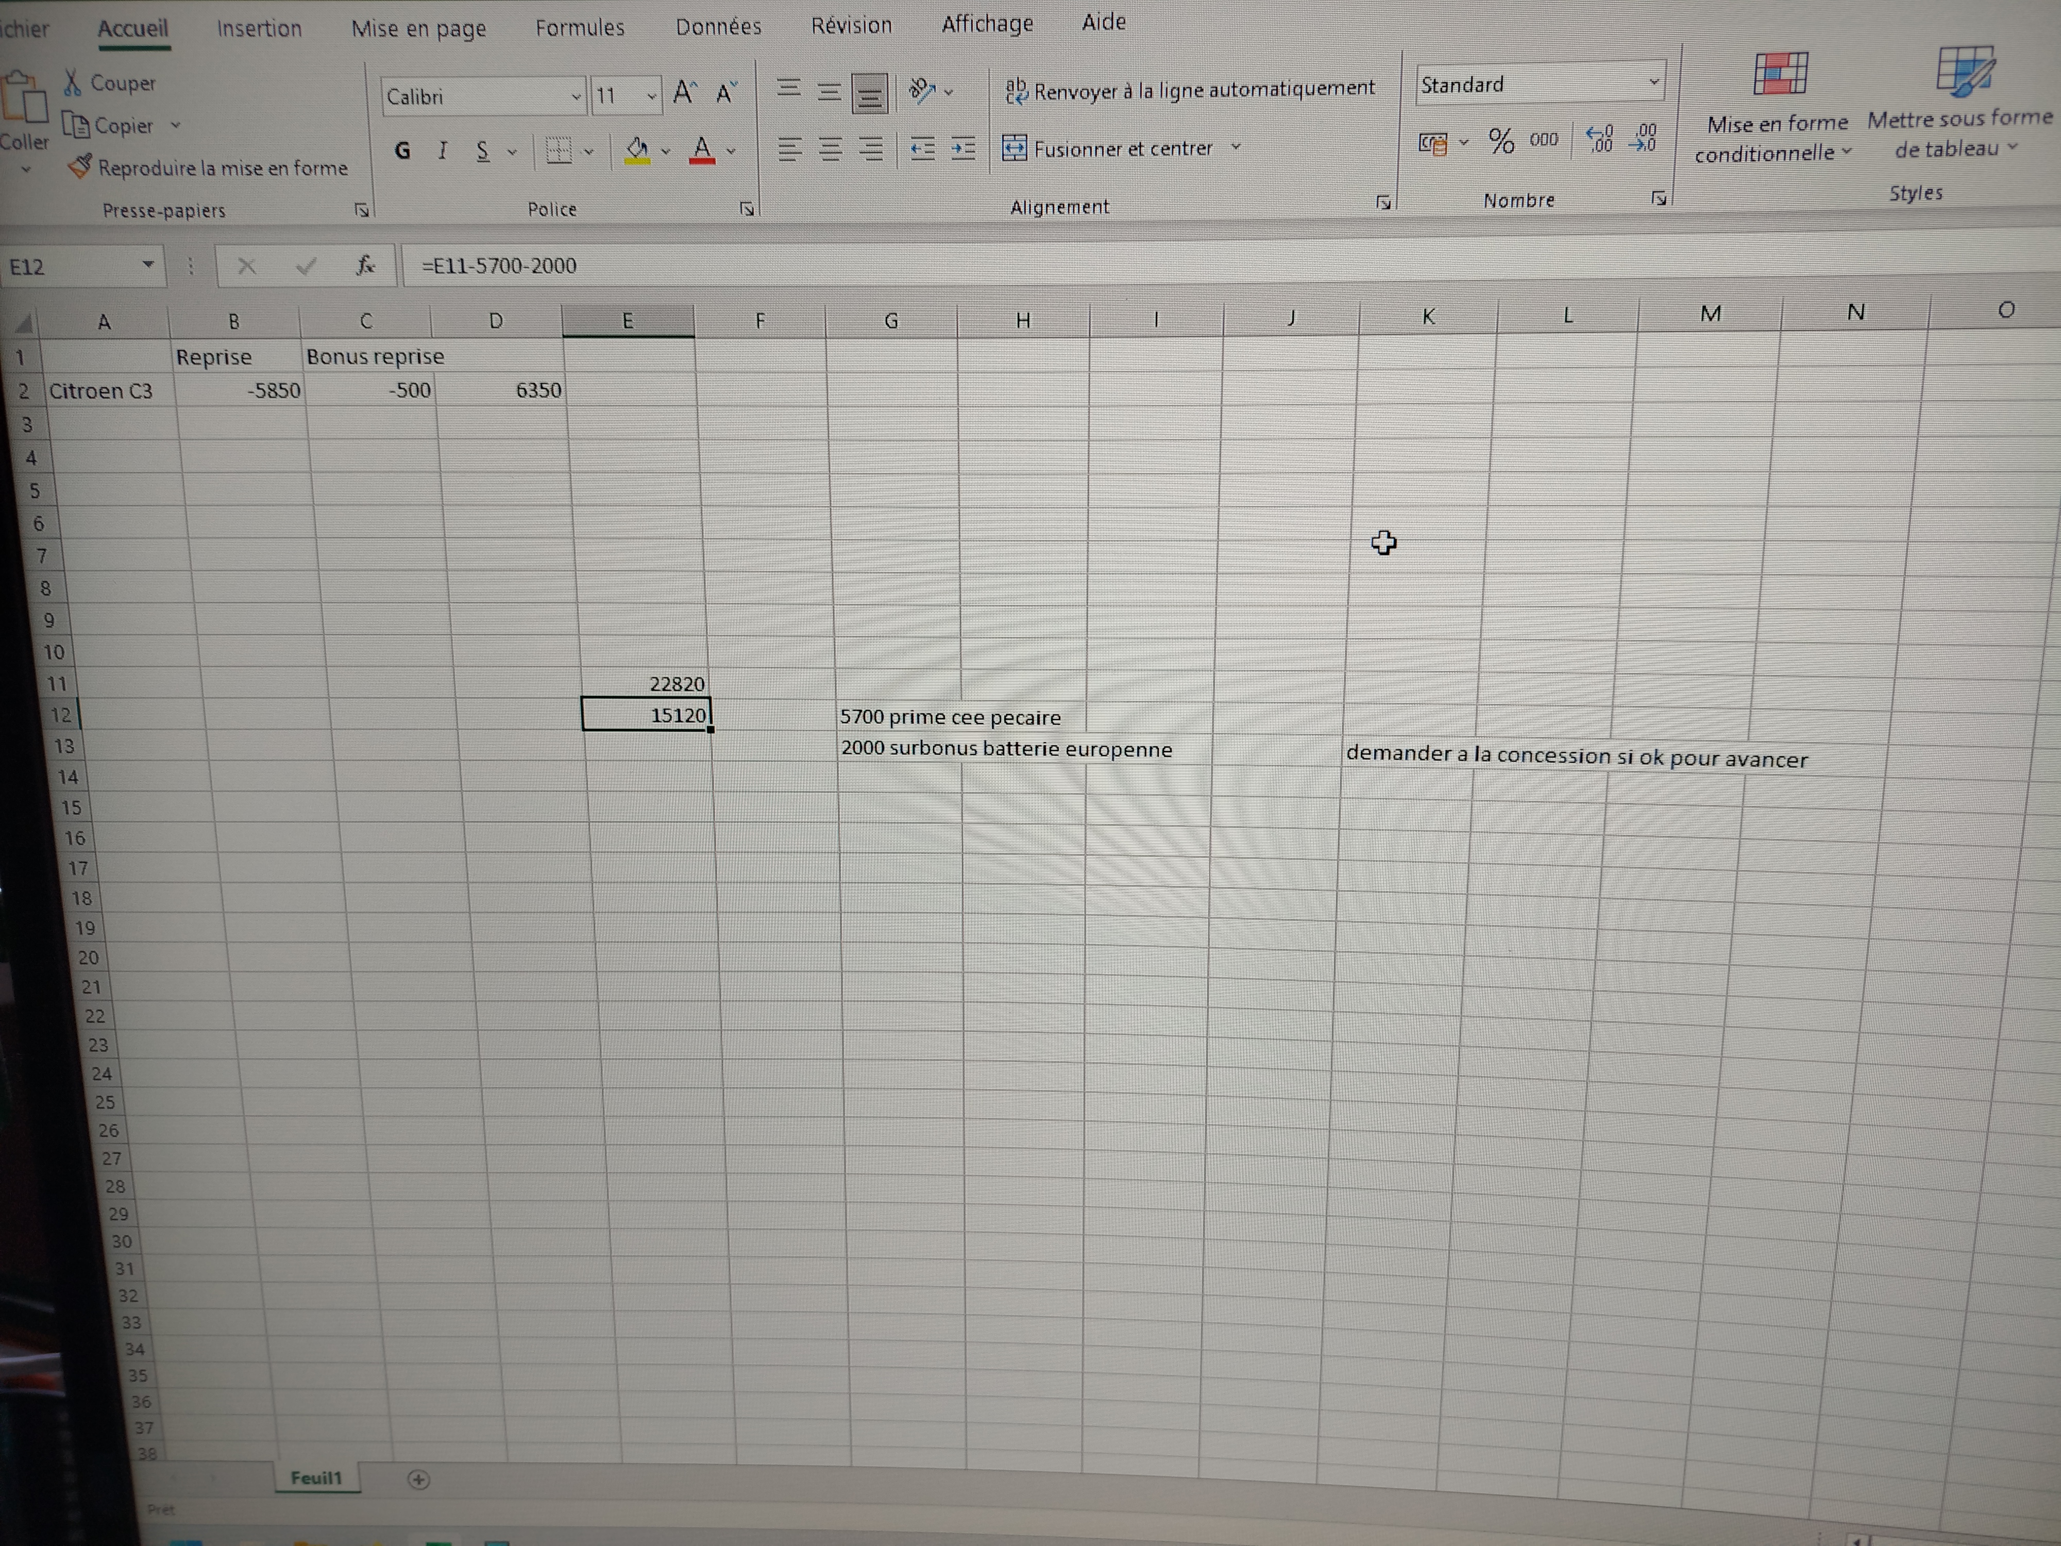Viewport: 2061px width, 1546px height.
Task: Select the Feuil1 sheet tab
Action: tap(316, 1478)
